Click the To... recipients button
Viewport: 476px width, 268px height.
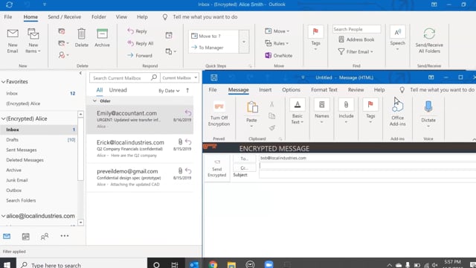[x=244, y=159]
